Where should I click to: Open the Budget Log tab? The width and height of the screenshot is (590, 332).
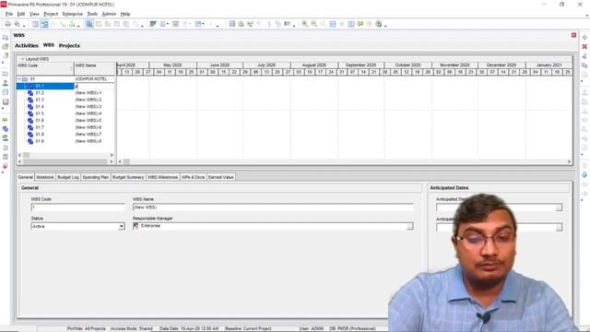pos(68,177)
